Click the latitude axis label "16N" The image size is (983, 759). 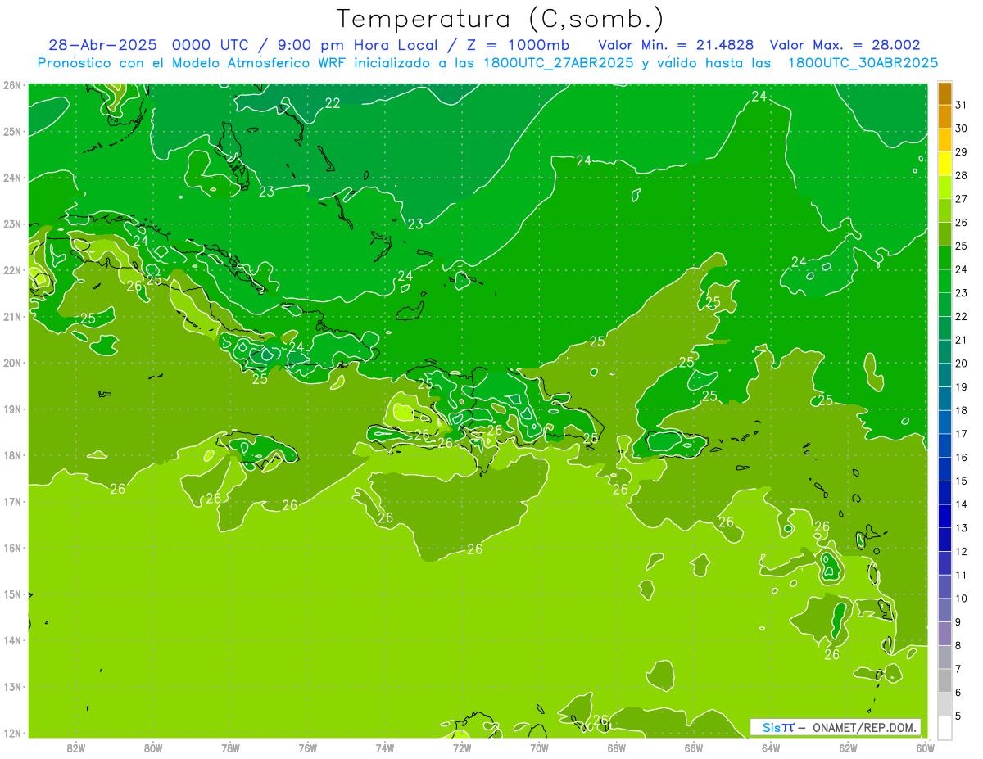click(x=11, y=549)
